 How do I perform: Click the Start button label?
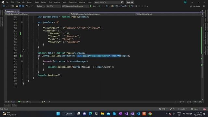click(x=95, y=6)
